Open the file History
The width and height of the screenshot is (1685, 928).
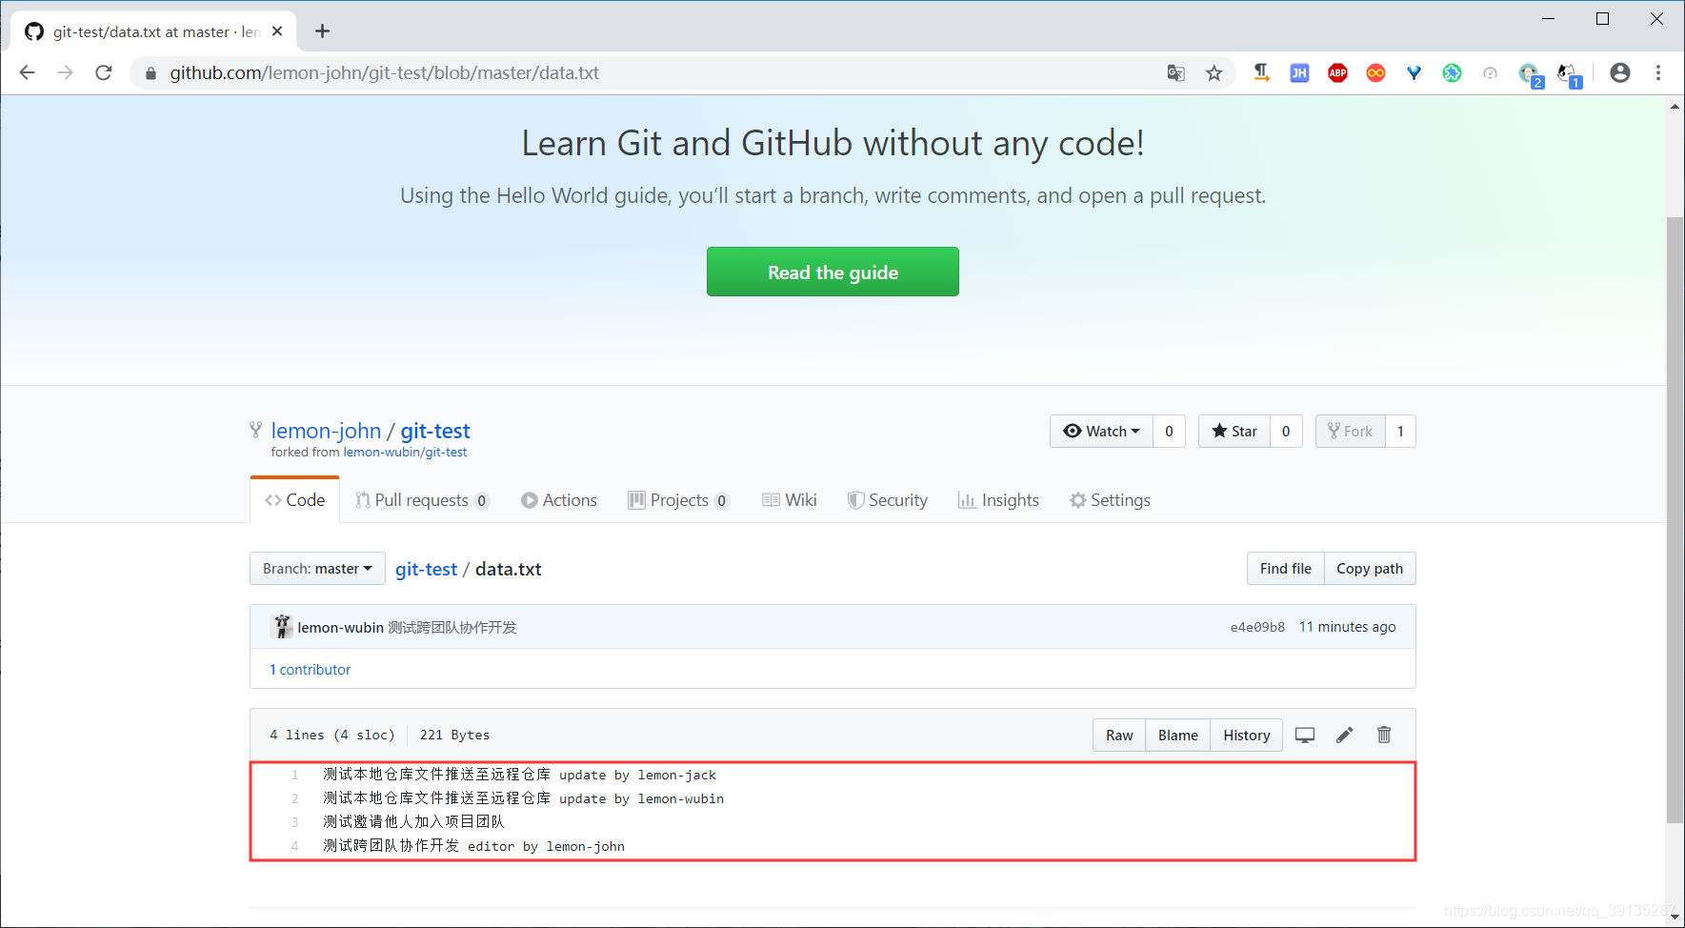1247,736
